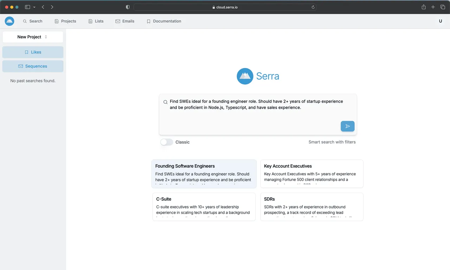Image resolution: width=450 pixels, height=270 pixels.
Task: Open the Likes sidebar button
Action: click(33, 52)
